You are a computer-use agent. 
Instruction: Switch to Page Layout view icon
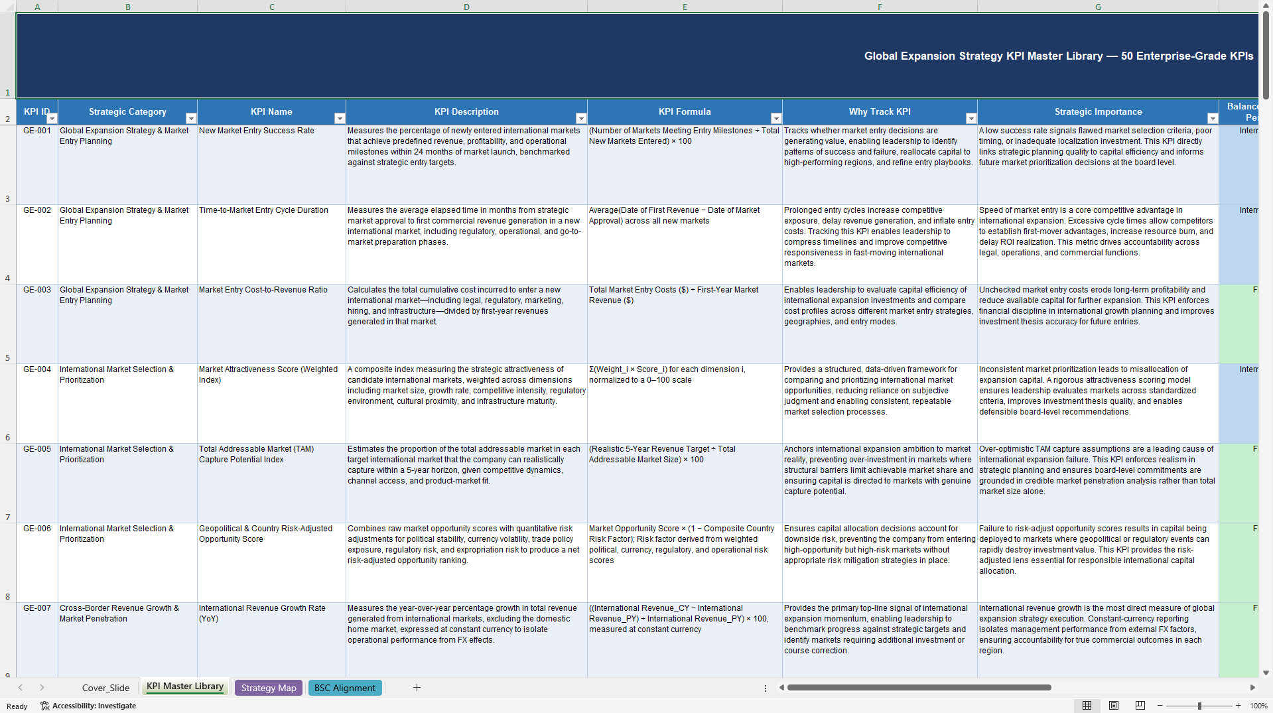[1114, 706]
